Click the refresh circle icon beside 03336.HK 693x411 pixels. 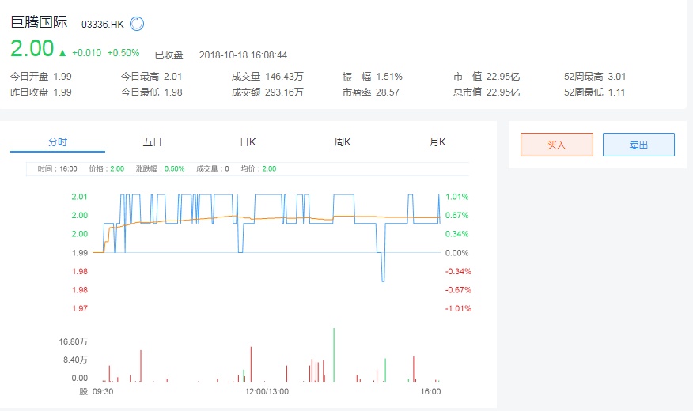137,24
